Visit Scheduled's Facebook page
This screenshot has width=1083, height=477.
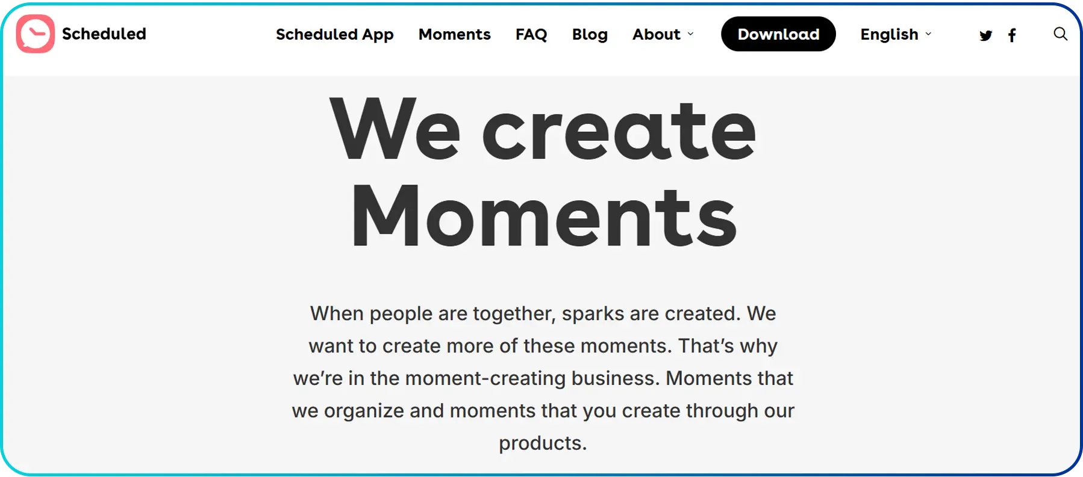[x=1012, y=35]
